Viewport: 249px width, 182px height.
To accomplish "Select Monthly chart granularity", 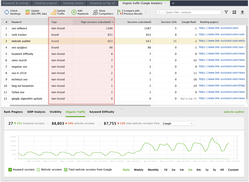I will coord(153,170).
